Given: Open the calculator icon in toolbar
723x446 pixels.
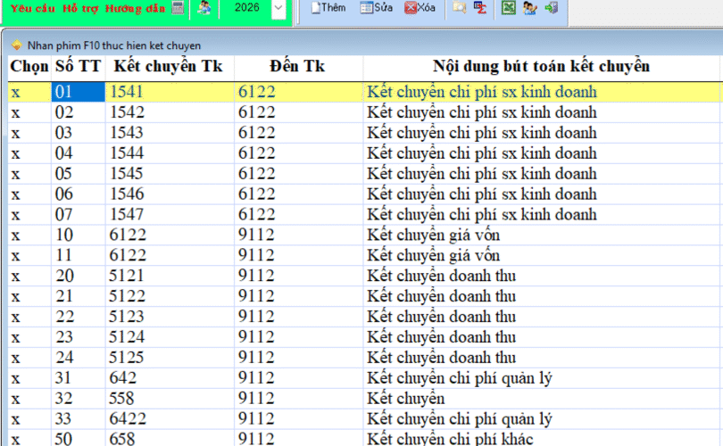Looking at the screenshot, I should click(179, 8).
